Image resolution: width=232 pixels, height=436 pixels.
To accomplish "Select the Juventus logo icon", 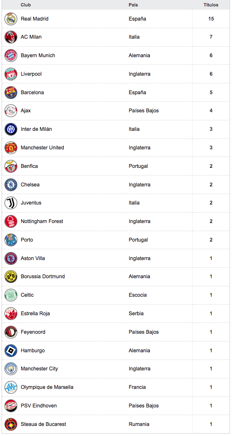I will tap(11, 203).
